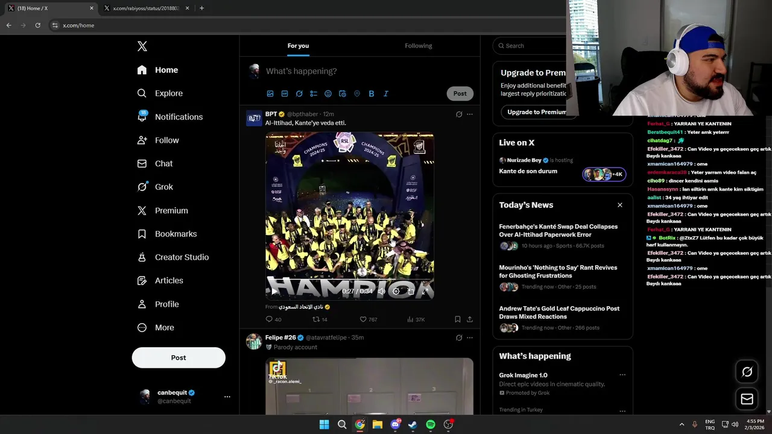Open the Felipe #26 profile avatar
Screen dimensions: 772x434
pyautogui.click(x=254, y=342)
